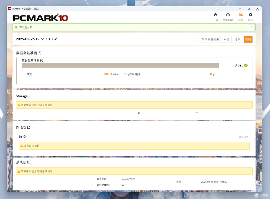
Task: Click the 系统信息 section heading
Action: 23,162
